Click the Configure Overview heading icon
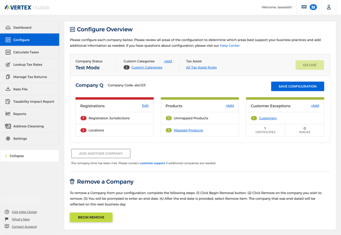This screenshot has height=235, width=341. point(72,29)
